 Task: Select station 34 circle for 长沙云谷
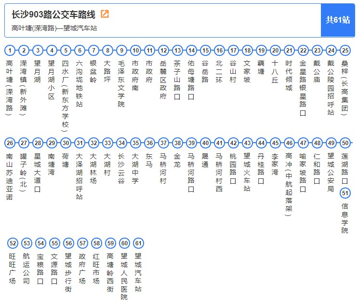pos(121,143)
